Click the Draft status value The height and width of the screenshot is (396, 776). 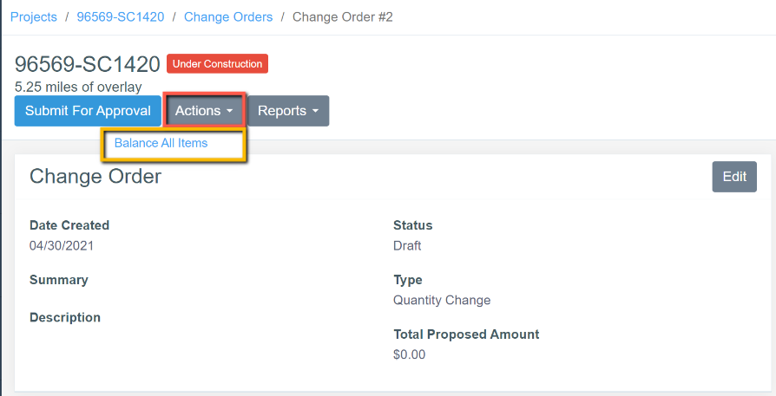407,245
